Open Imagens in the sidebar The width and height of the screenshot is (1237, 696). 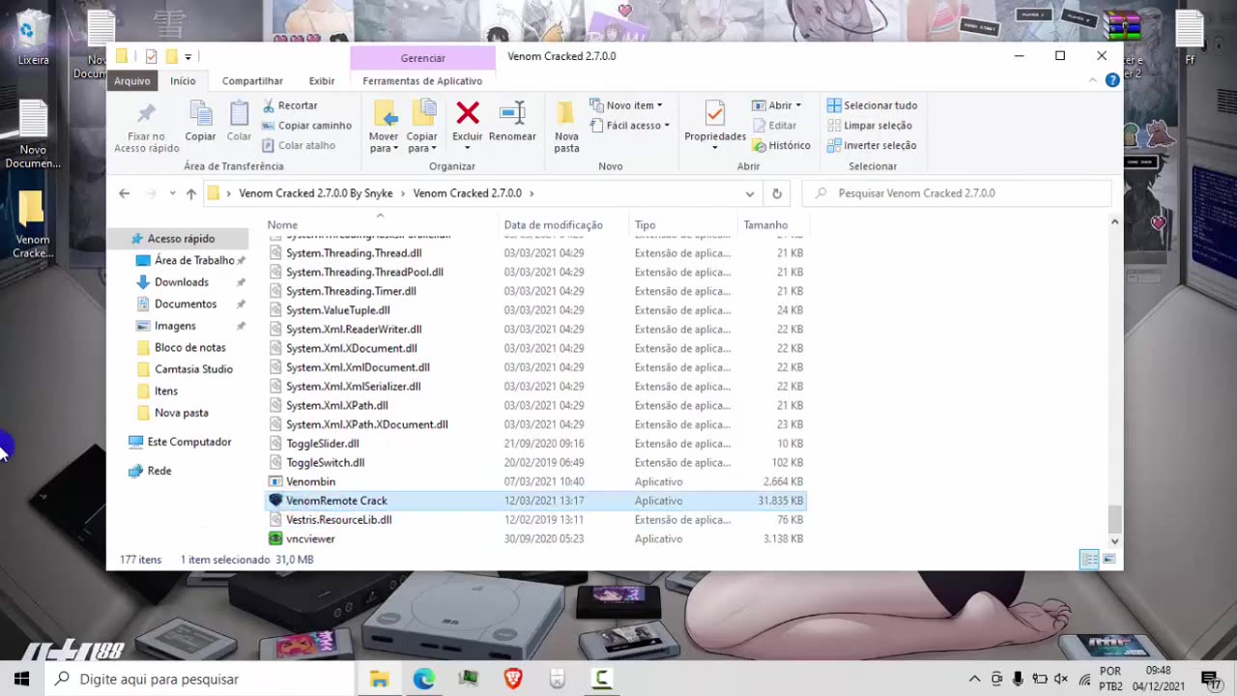coord(175,326)
